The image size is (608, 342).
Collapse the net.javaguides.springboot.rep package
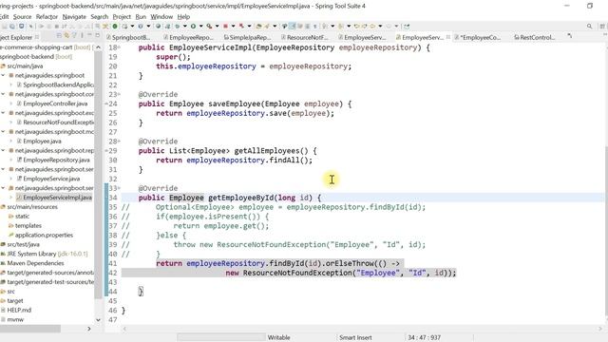[3, 150]
